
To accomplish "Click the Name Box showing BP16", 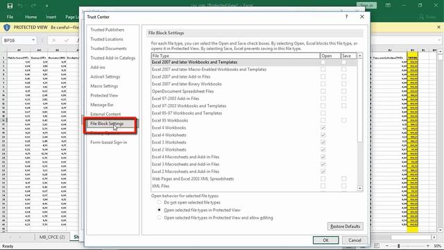I will [x=17, y=40].
